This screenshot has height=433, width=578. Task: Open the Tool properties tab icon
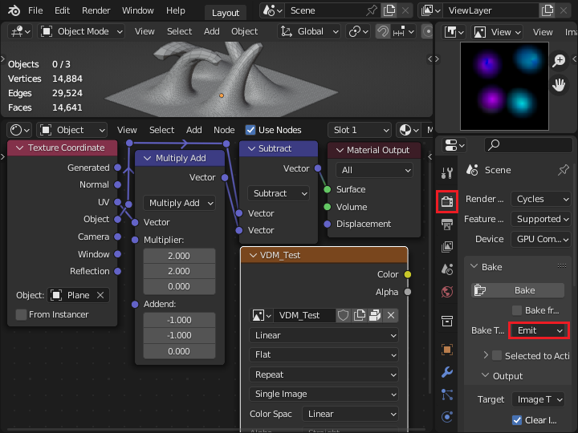[x=447, y=172]
